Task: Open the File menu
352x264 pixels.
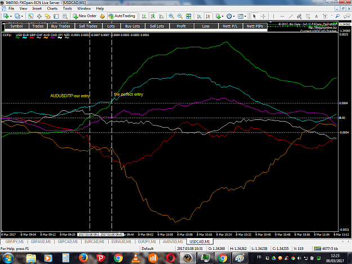Action: coord(11,8)
